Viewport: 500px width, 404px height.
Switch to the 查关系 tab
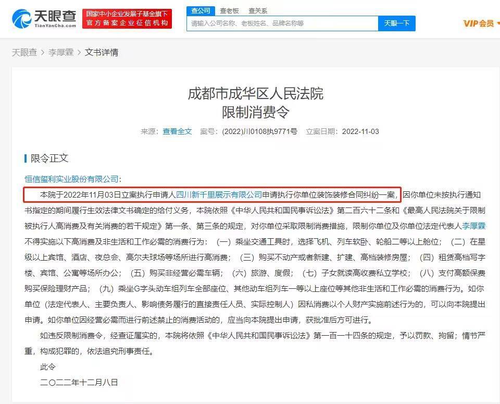point(258,11)
